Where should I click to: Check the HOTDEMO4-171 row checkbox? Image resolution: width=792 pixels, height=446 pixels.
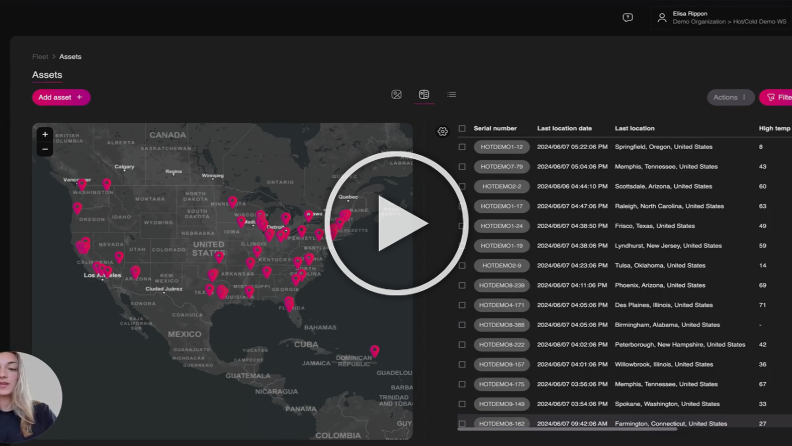point(462,305)
